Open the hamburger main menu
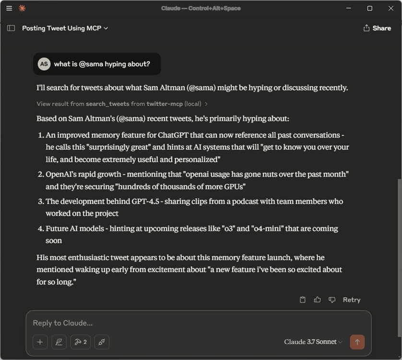The image size is (402, 360). (x=9, y=8)
